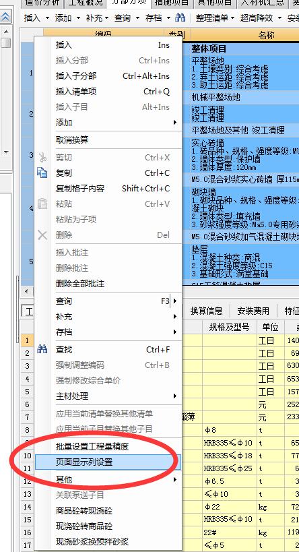This screenshot has height=552, width=299.
Task: Select 商品砼转现浇砼 menu entry
Action: point(108,510)
